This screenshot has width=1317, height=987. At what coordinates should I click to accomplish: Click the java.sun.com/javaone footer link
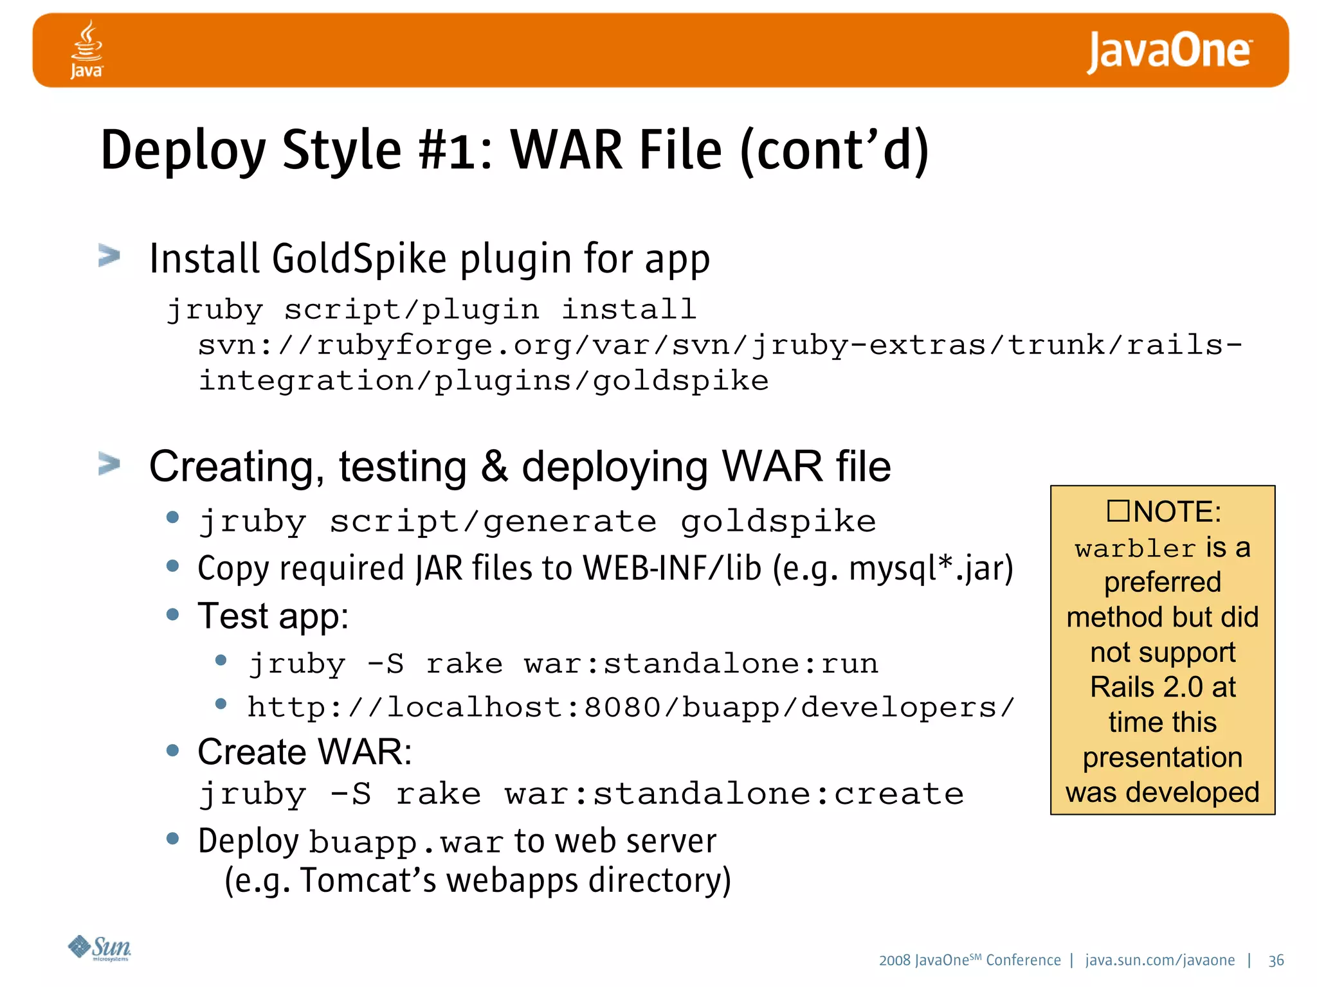(x=1159, y=960)
